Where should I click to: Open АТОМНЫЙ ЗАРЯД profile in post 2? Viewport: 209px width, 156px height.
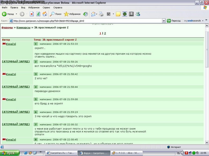click(16, 61)
